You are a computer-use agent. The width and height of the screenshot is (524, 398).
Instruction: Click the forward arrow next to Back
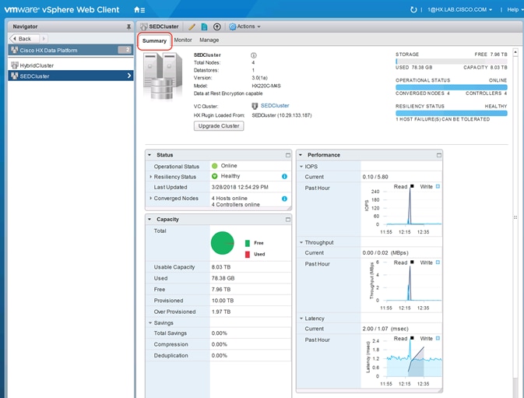pos(44,39)
